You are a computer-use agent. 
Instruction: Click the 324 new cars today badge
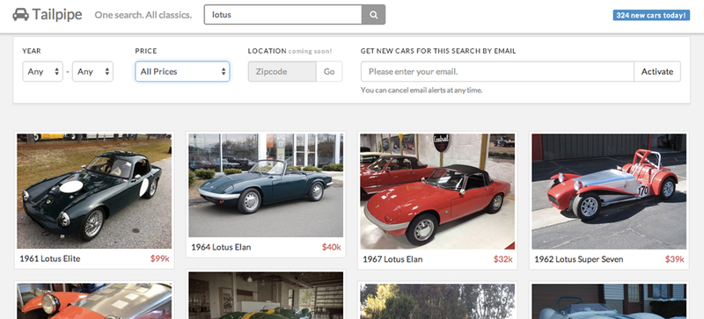tap(651, 15)
